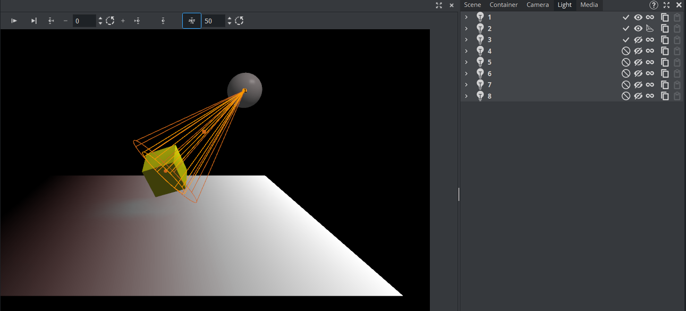This screenshot has width=686, height=311.
Task: Expand light 5 using its chevron
Action: pyautogui.click(x=466, y=62)
